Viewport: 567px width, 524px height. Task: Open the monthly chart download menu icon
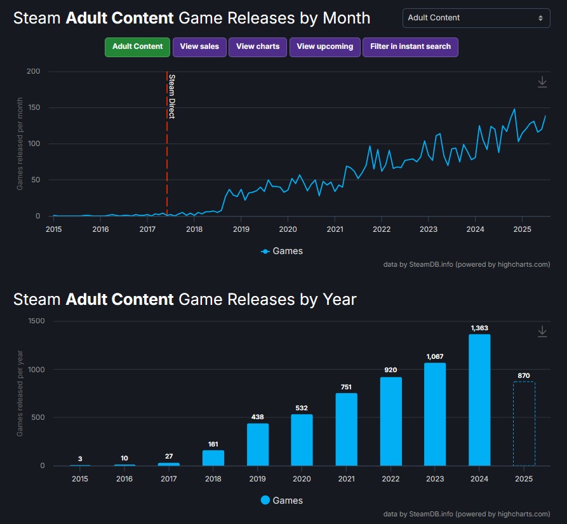pyautogui.click(x=542, y=82)
